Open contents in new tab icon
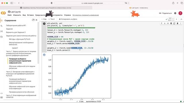The width and height of the screenshot is (184, 103). coord(33,20)
